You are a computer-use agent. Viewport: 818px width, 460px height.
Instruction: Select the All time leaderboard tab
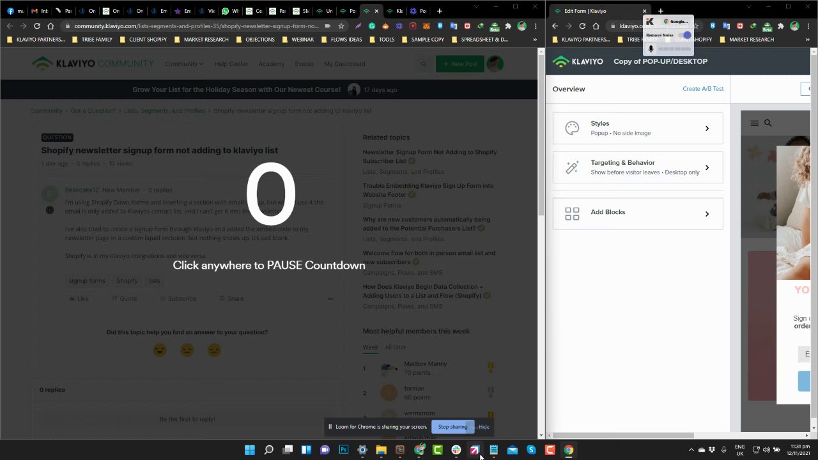(395, 347)
